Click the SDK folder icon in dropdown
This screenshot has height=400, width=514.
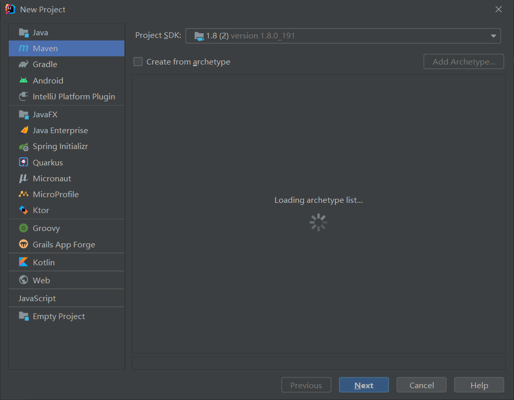199,36
